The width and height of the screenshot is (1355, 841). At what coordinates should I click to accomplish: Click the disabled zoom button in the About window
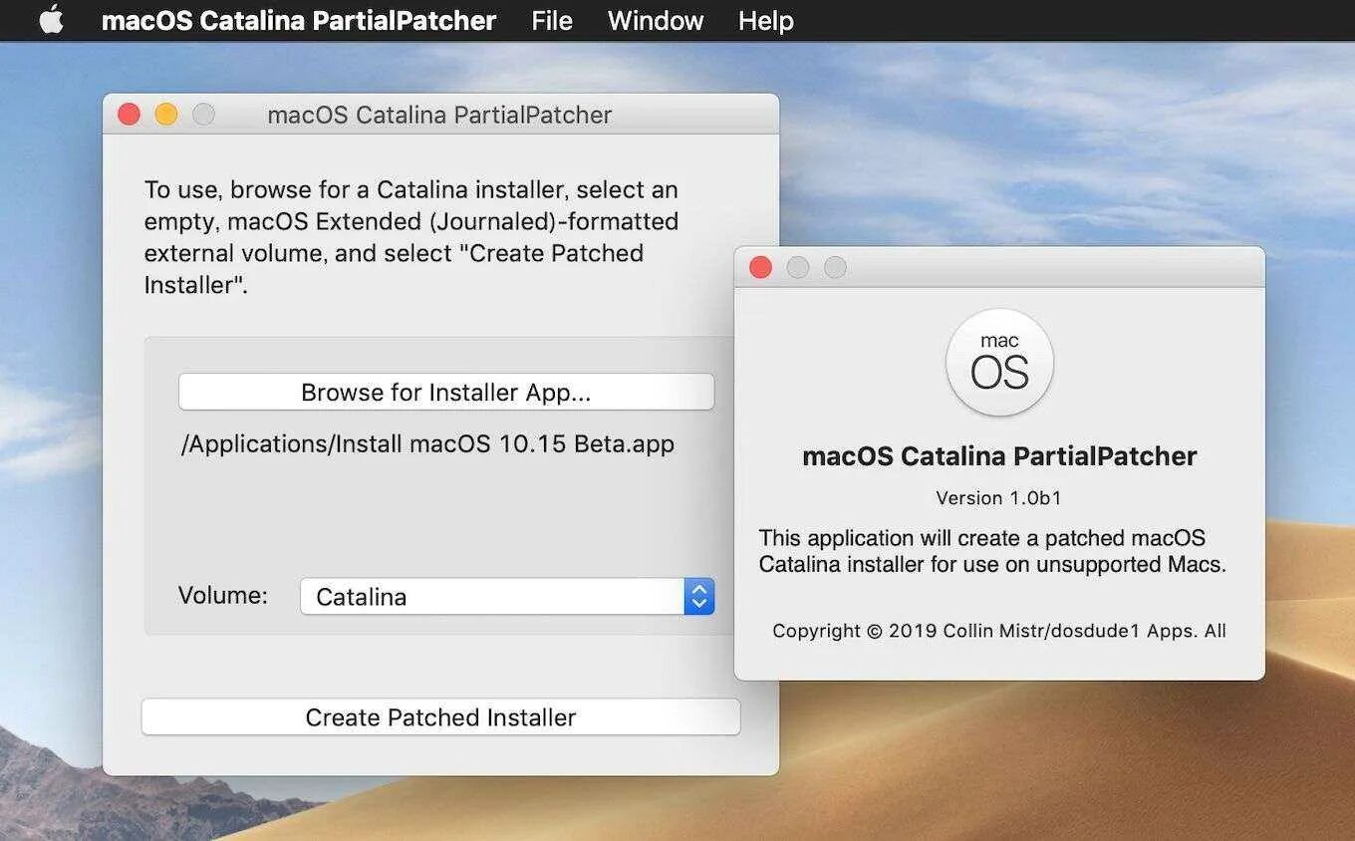click(835, 267)
